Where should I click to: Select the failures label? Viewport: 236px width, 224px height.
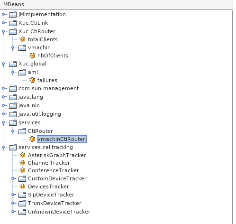pyautogui.click(x=47, y=80)
